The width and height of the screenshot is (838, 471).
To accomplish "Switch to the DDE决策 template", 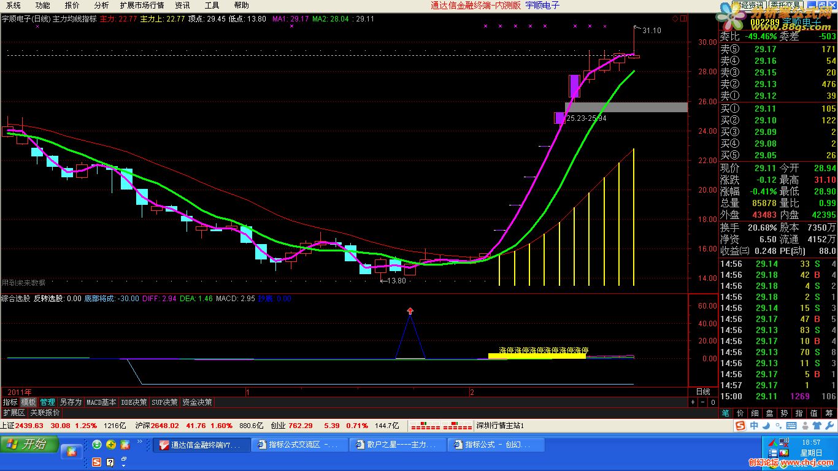I will point(134,402).
